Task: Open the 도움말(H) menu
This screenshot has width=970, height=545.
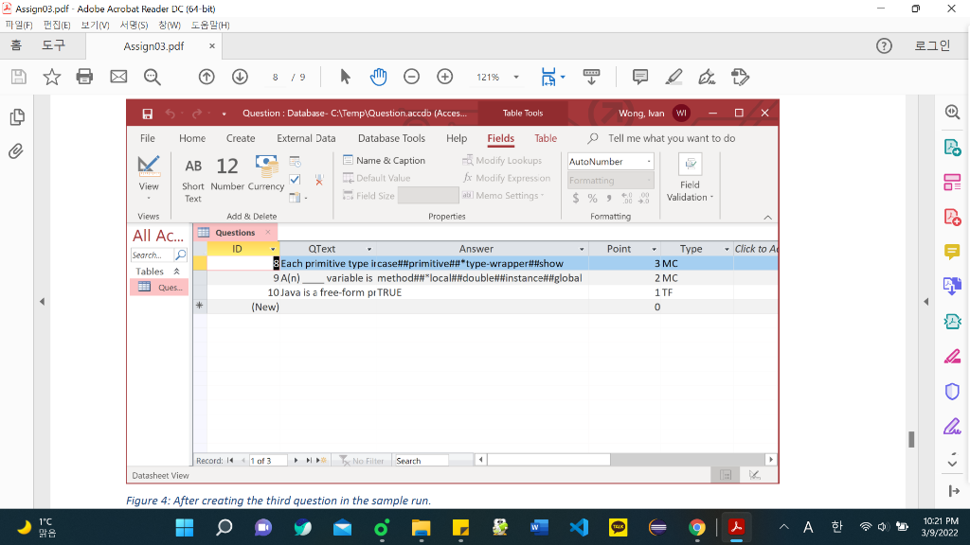Action: (x=210, y=25)
